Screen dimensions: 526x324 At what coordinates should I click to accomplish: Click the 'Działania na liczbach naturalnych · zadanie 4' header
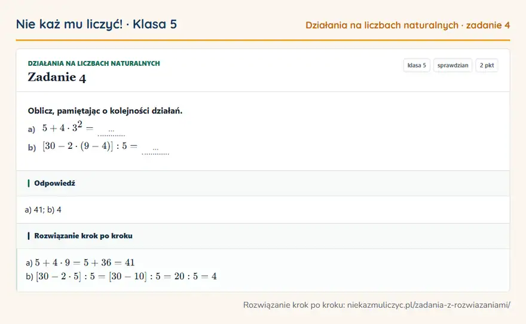pyautogui.click(x=408, y=25)
